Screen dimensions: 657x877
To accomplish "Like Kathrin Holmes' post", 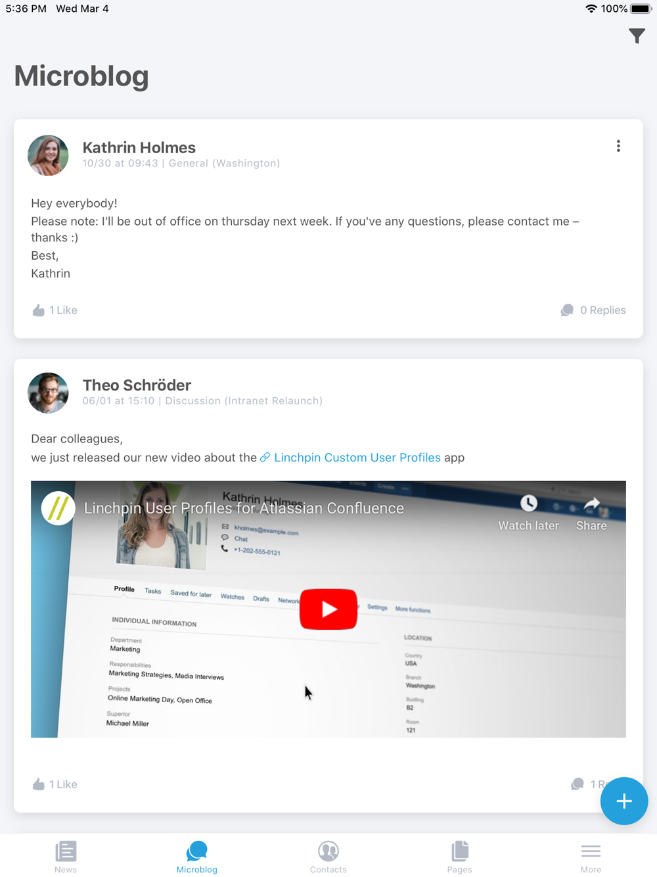I will pyautogui.click(x=55, y=310).
